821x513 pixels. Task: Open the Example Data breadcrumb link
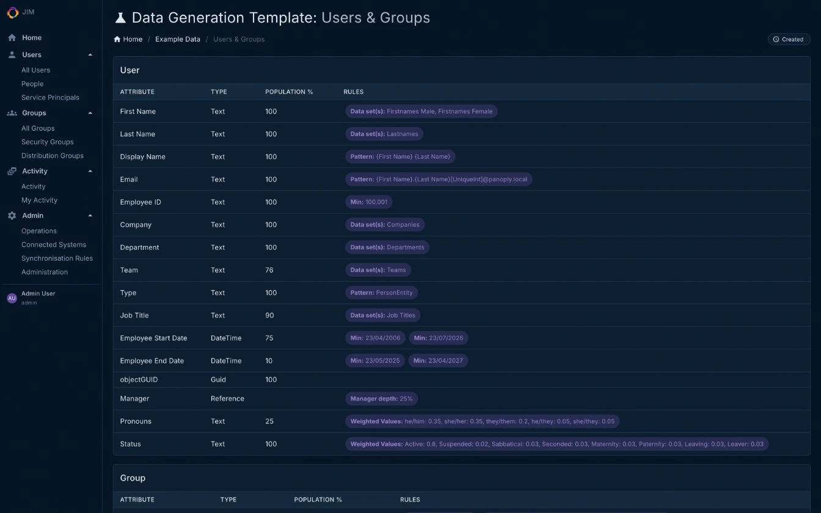point(178,38)
